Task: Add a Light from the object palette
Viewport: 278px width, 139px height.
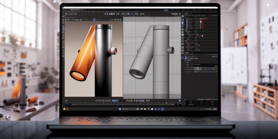Action: coord(183,53)
